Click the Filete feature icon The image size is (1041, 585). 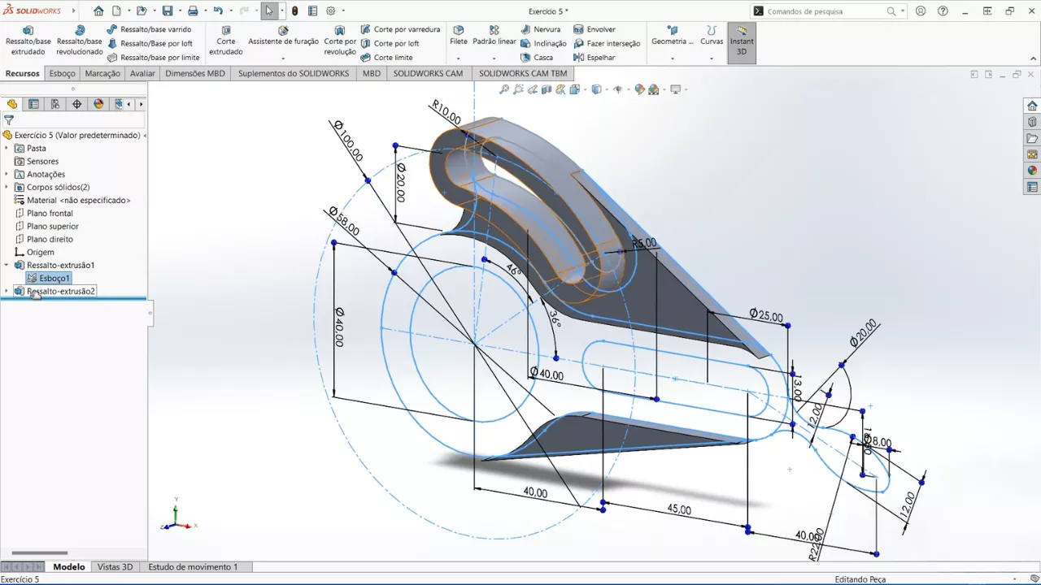tap(459, 36)
